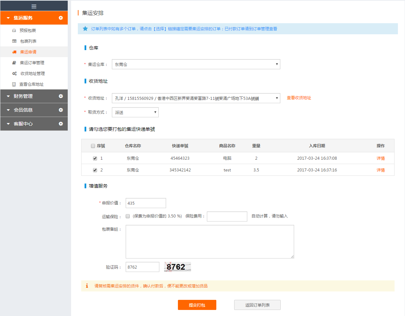405x316 pixels.
Task: Open the 集运仓库 warehouse dropdown
Action: pyautogui.click(x=196, y=64)
